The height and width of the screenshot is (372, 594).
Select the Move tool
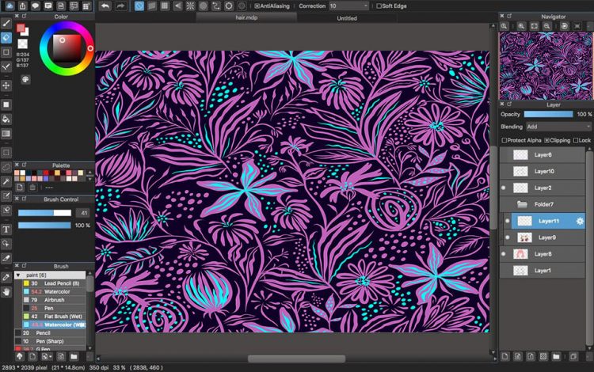click(x=6, y=85)
